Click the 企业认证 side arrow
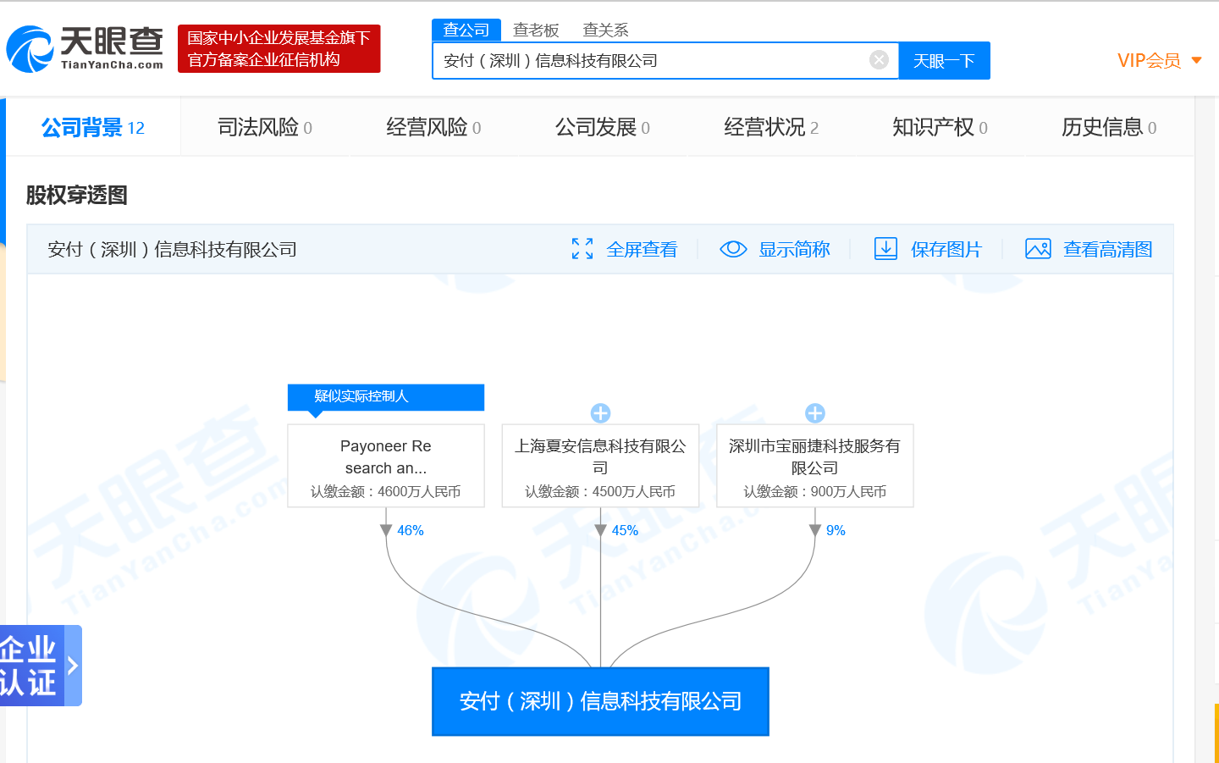1219x763 pixels. [73, 666]
